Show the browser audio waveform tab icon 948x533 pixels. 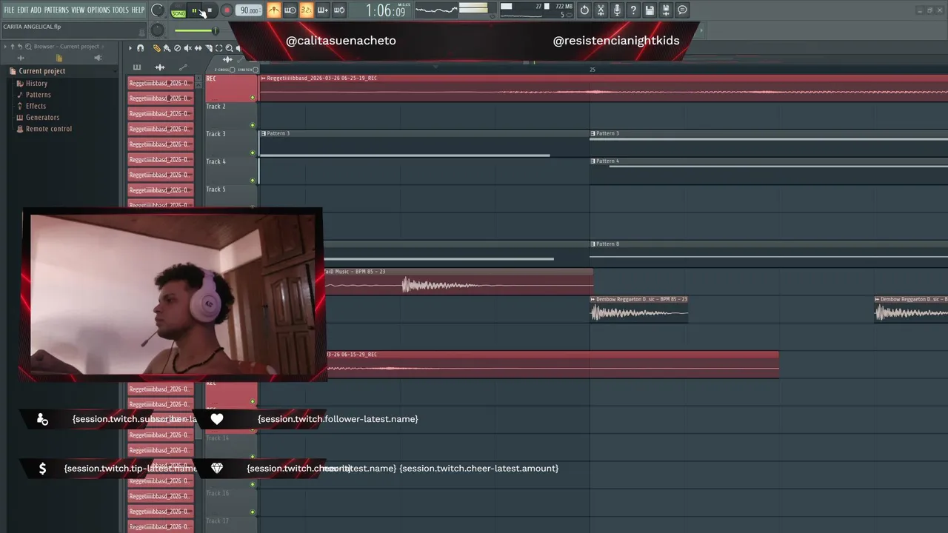coord(21,58)
